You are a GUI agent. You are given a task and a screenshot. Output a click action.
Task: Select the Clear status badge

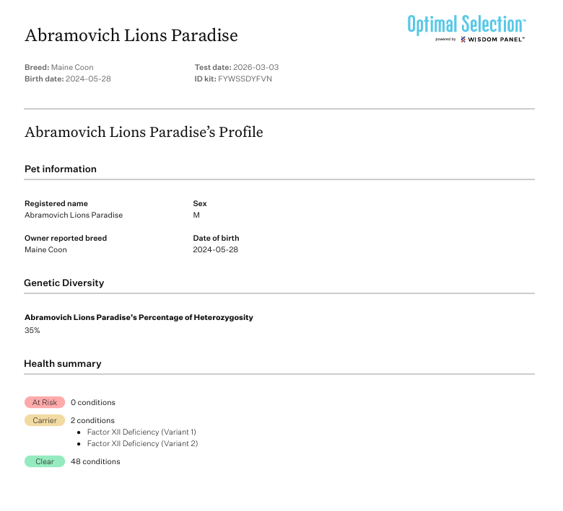click(45, 461)
